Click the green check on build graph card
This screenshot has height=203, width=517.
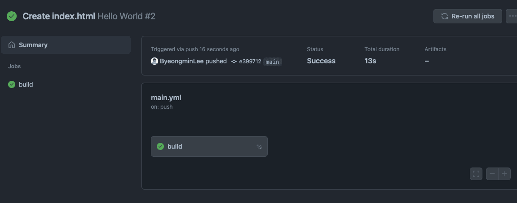tap(160, 146)
